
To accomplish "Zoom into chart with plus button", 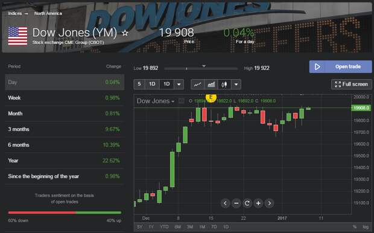I will point(258,203).
